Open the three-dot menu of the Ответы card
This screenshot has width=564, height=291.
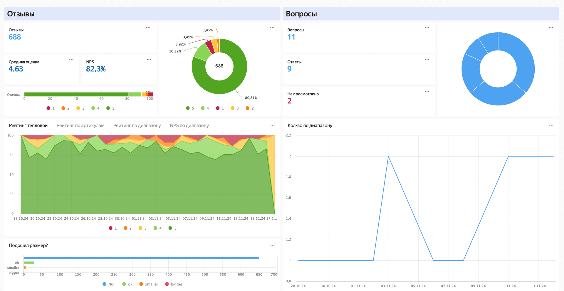point(427,59)
